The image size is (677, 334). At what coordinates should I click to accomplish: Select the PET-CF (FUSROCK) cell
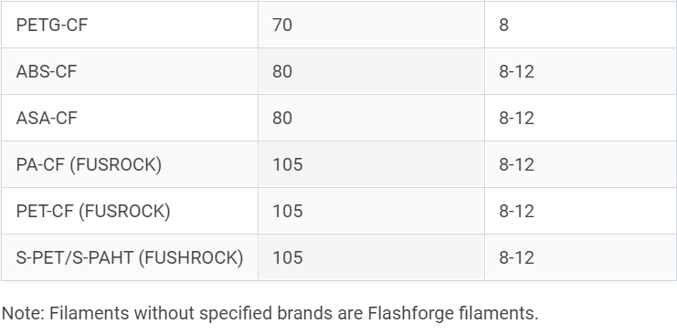coord(130,211)
